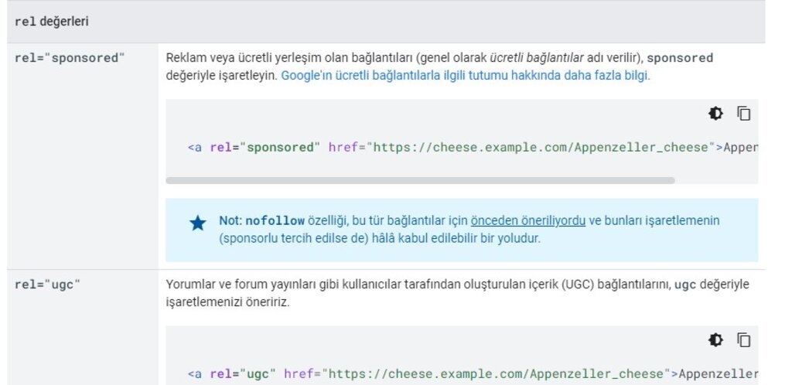Click bold "sponsored" word in the description
This screenshot has width=792, height=385.
(x=680, y=58)
